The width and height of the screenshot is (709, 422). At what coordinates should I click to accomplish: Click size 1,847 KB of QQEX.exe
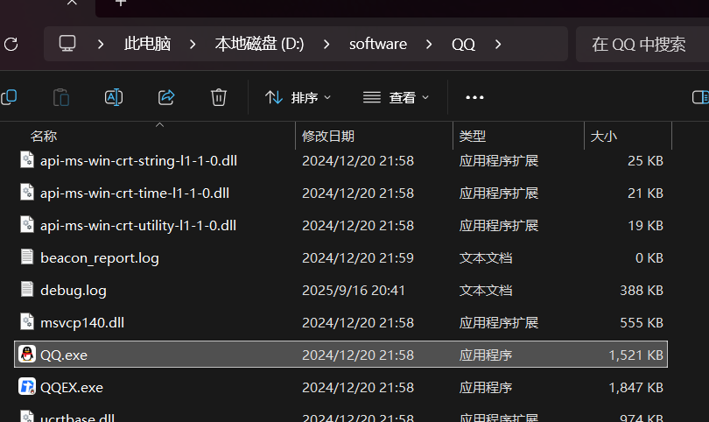tap(635, 388)
